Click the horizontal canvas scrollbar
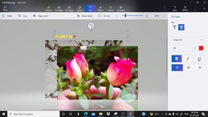Image resolution: width=208 pixels, height=117 pixels. [x=83, y=110]
